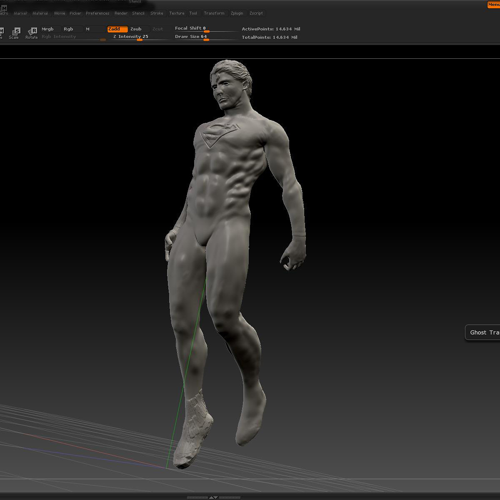Image resolution: width=500 pixels, height=500 pixels.
Task: Open the Render menu
Action: pos(121,13)
